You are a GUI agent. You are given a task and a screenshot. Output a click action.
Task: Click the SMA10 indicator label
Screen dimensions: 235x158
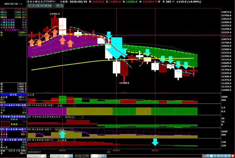[3, 12]
